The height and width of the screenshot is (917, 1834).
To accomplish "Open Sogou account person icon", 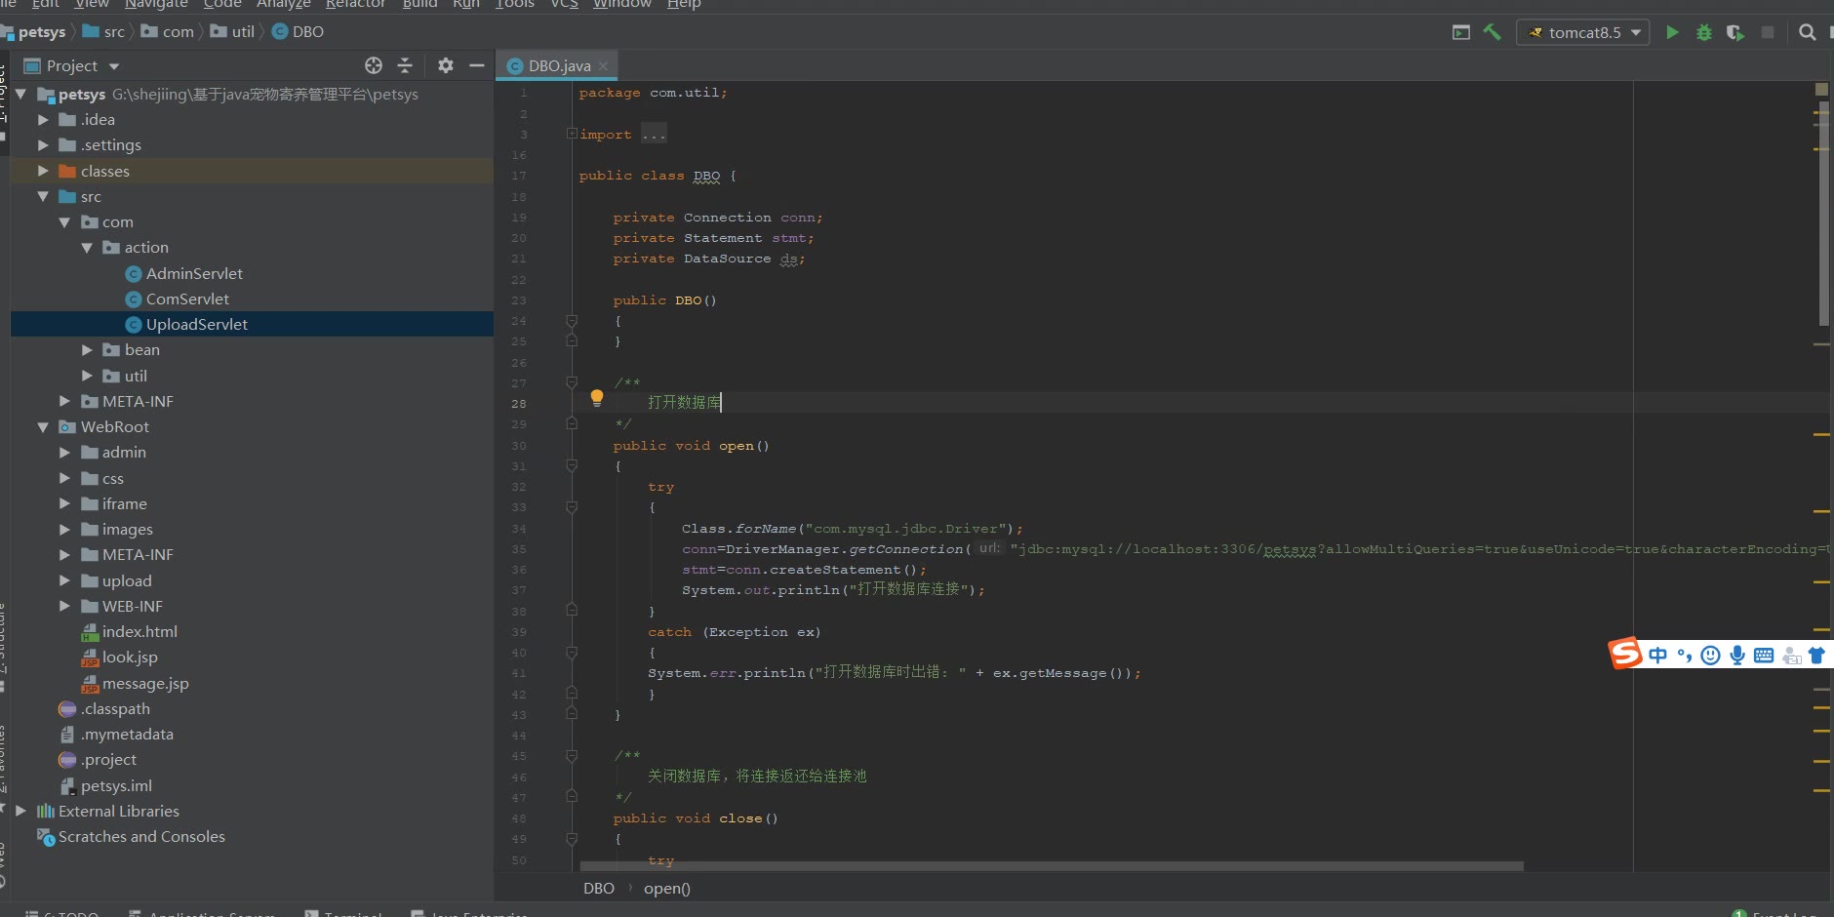I will pos(1791,655).
